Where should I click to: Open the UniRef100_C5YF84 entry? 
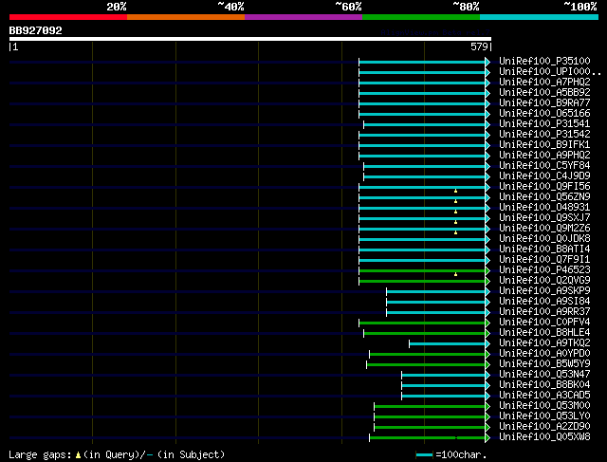click(544, 166)
